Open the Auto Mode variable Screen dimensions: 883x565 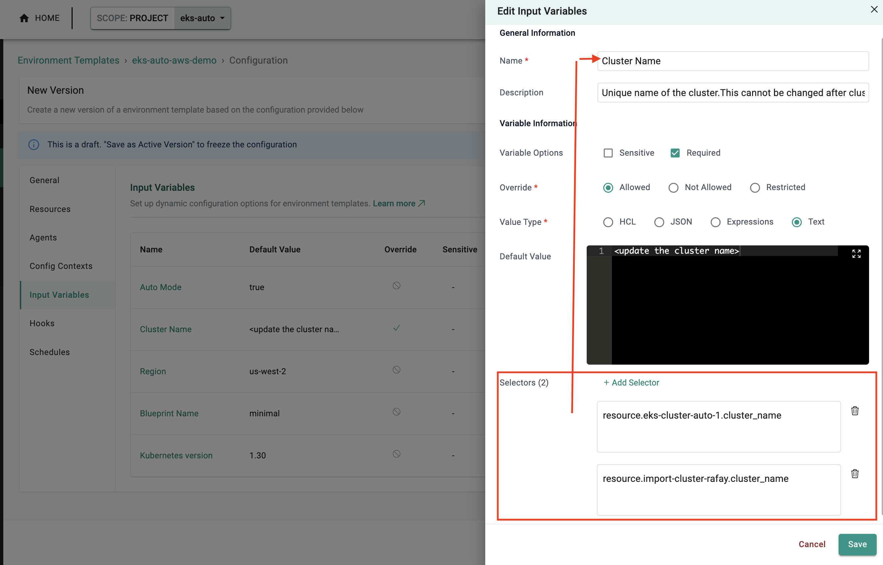coord(160,287)
